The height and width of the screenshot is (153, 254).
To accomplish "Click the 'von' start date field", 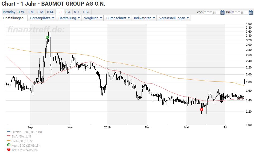I will pos(212,12).
